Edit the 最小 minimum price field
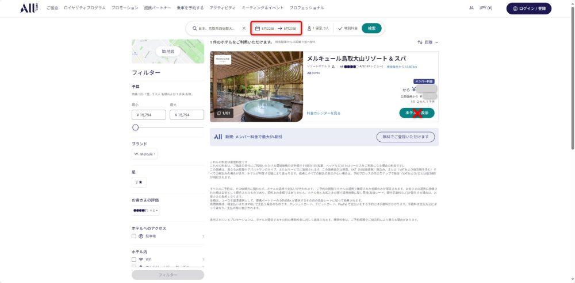575x283 pixels. (x=148, y=115)
